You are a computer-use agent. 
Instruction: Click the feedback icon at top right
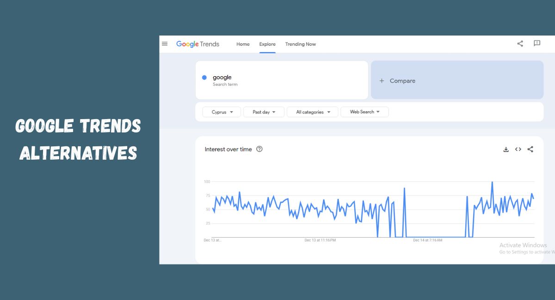point(537,43)
